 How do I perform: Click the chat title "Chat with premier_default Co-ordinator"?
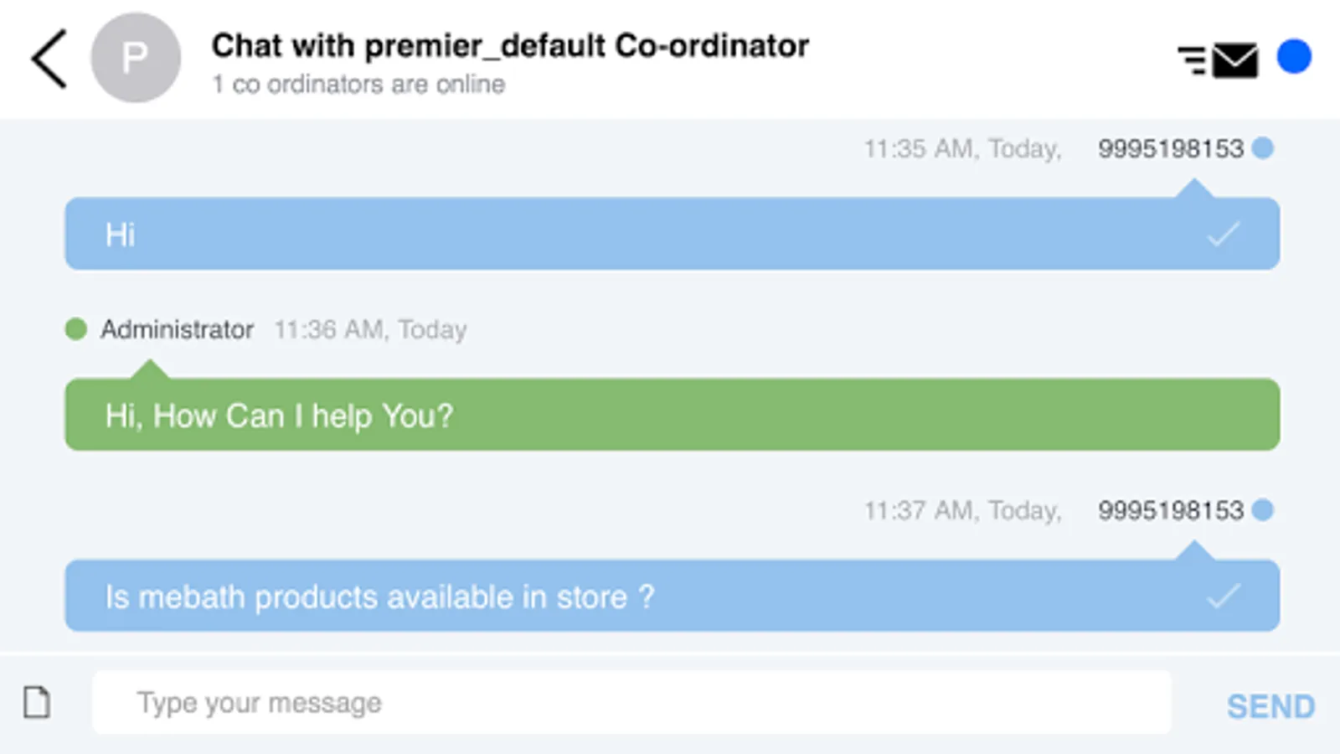tap(510, 45)
